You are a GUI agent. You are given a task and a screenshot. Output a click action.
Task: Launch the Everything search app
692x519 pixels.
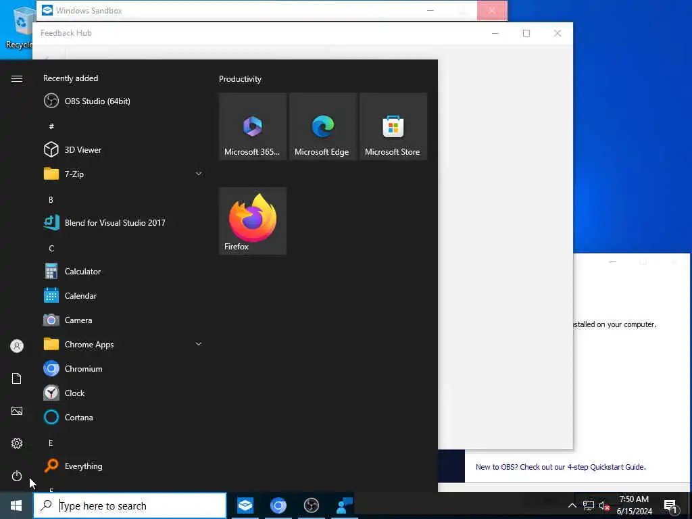tap(123, 466)
